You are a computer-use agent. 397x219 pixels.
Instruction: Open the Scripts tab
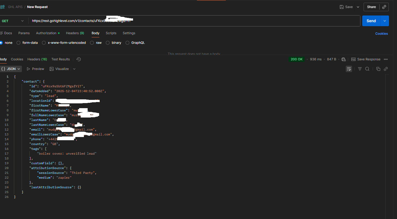pyautogui.click(x=111, y=33)
